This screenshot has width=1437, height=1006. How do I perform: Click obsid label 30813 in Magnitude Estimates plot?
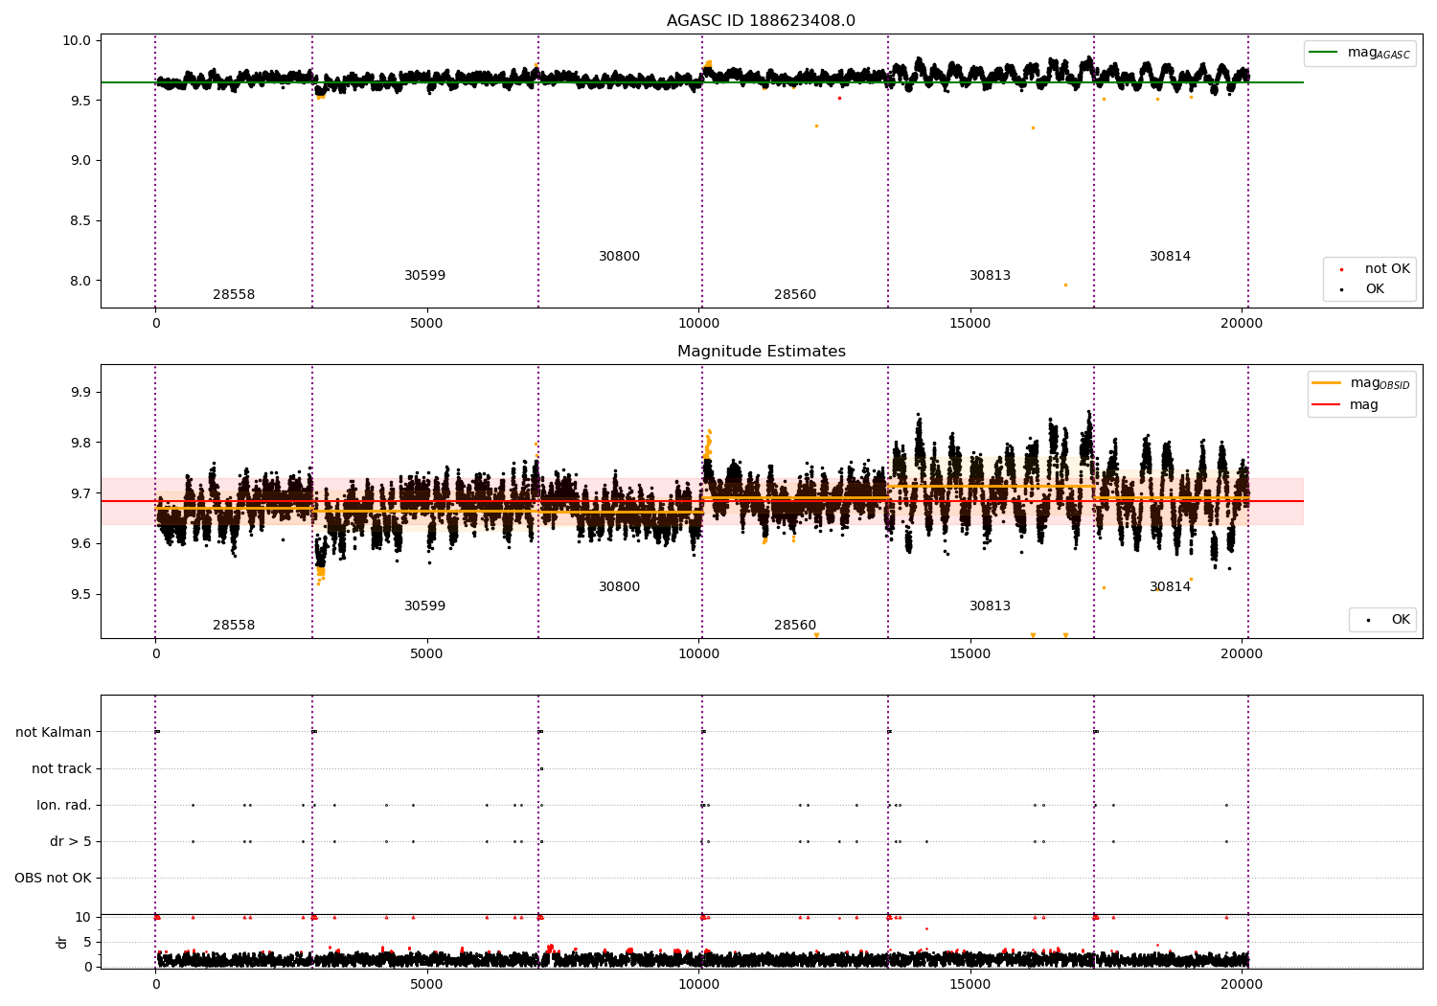[x=990, y=606]
